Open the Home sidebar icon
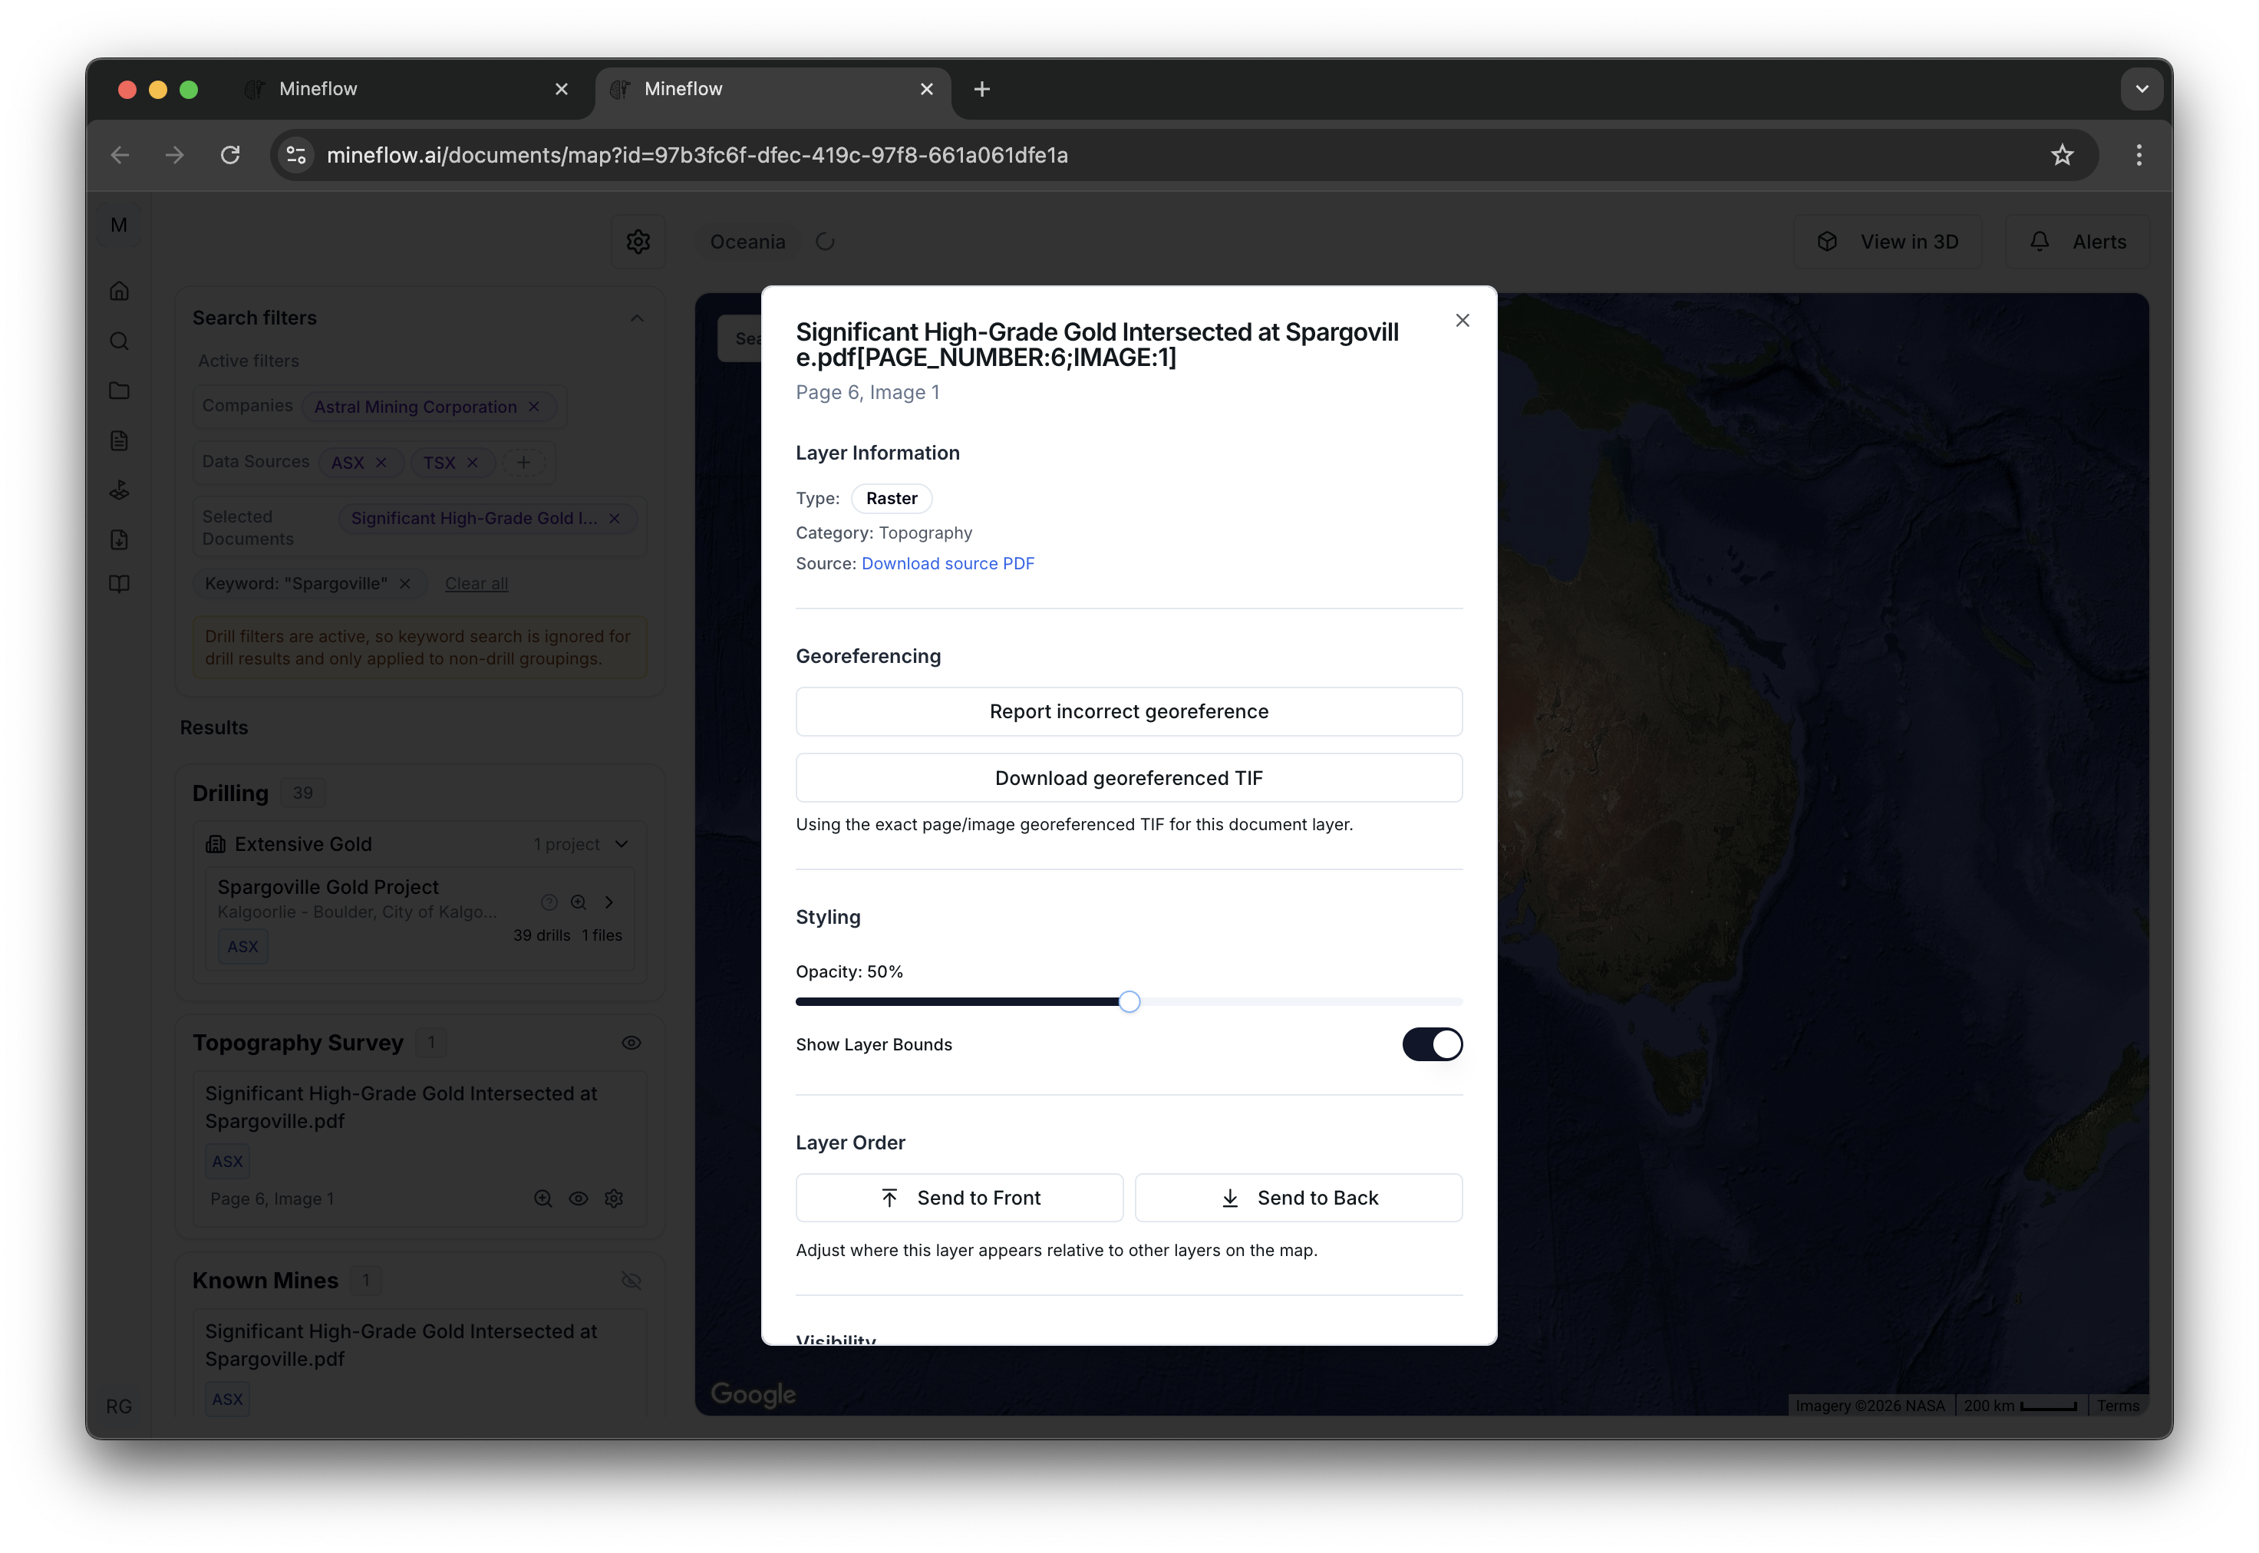This screenshot has width=2259, height=1553. pyautogui.click(x=119, y=290)
